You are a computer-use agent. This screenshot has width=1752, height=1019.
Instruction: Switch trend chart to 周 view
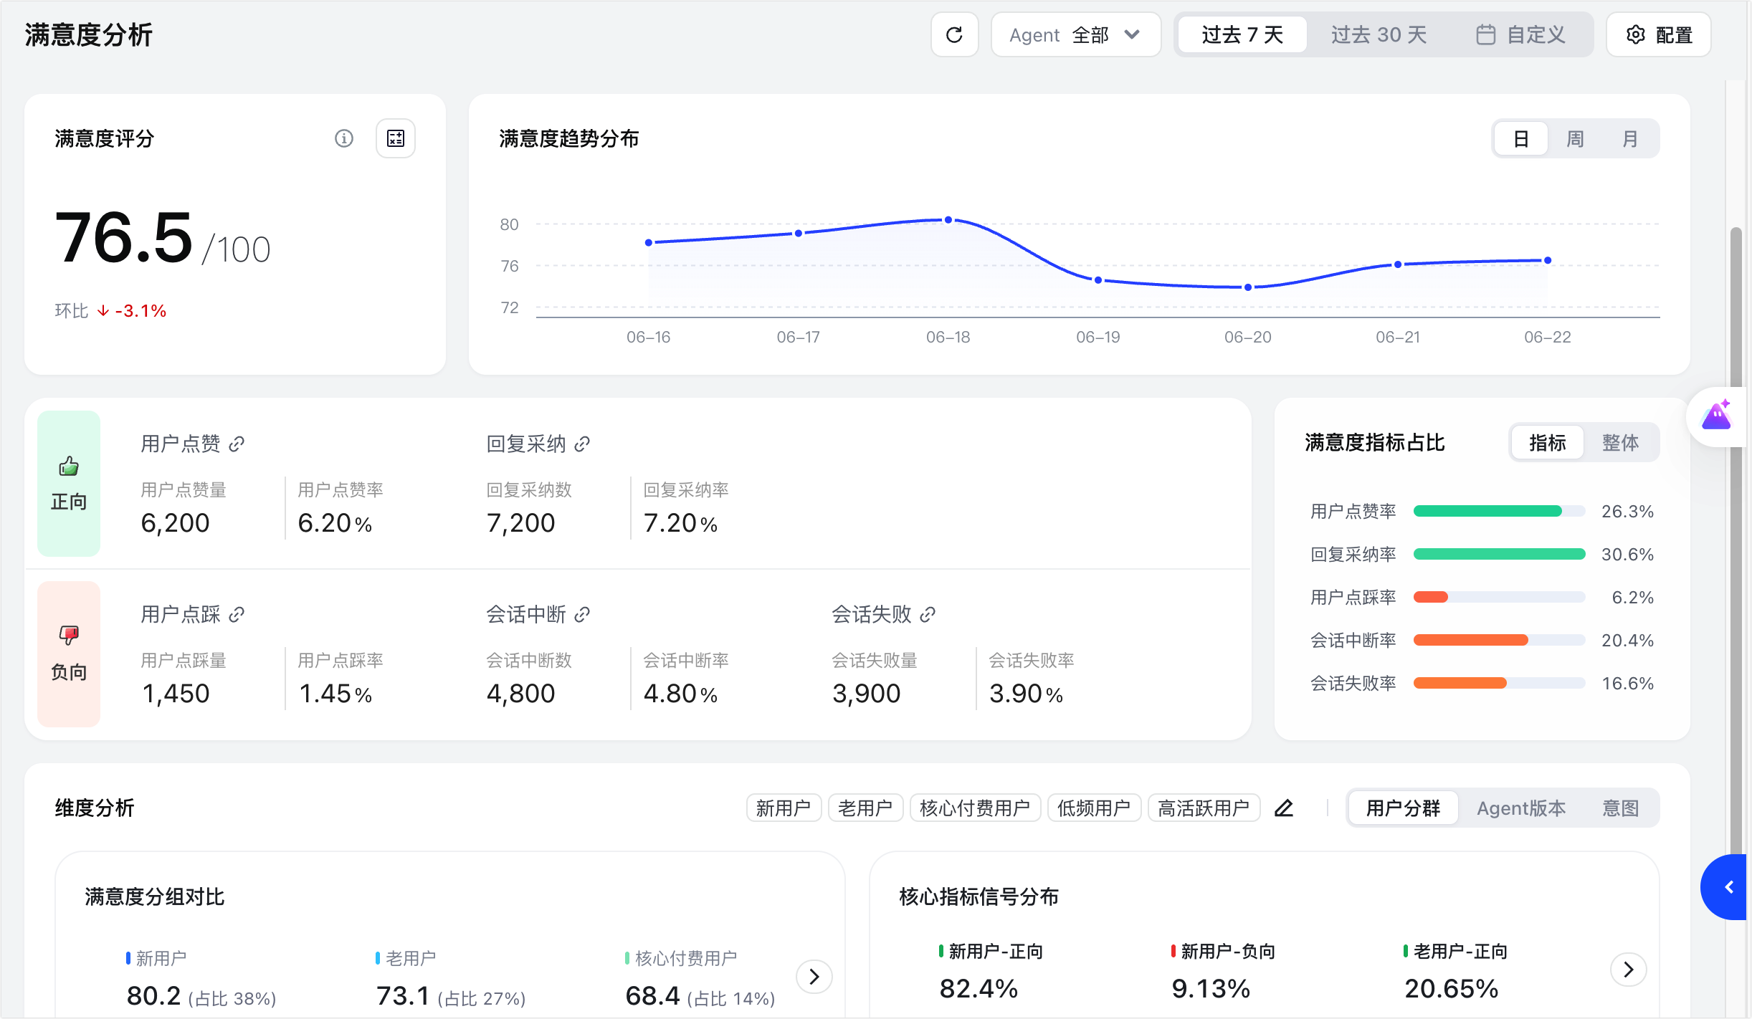pyautogui.click(x=1575, y=139)
